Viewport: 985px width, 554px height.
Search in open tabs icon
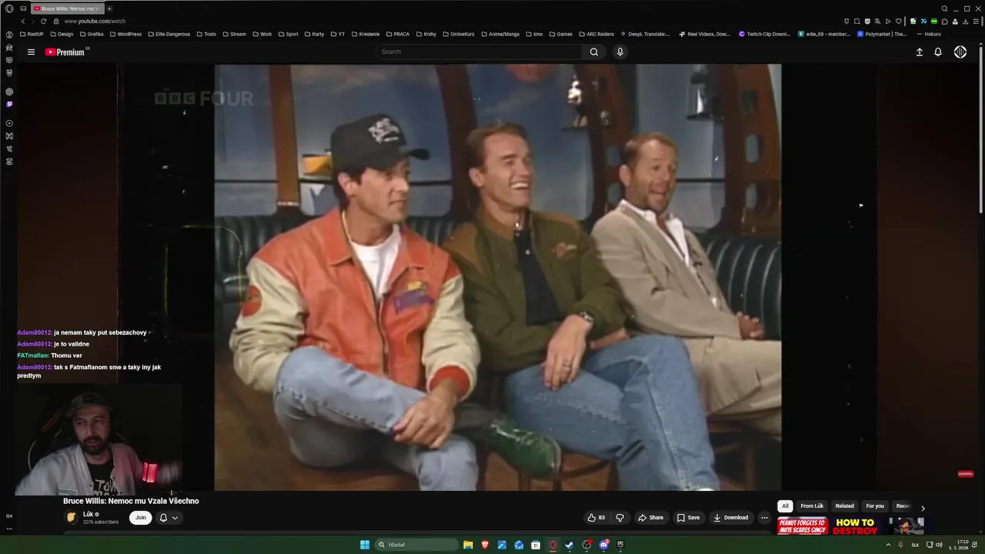click(944, 8)
